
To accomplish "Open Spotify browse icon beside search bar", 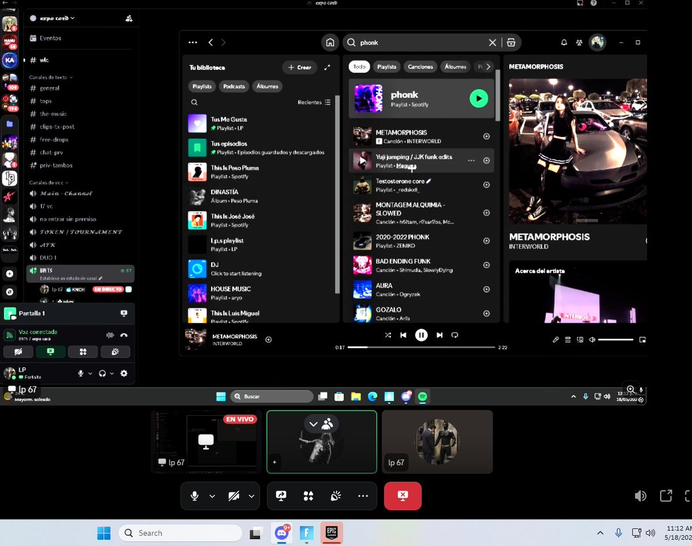I will tap(511, 43).
